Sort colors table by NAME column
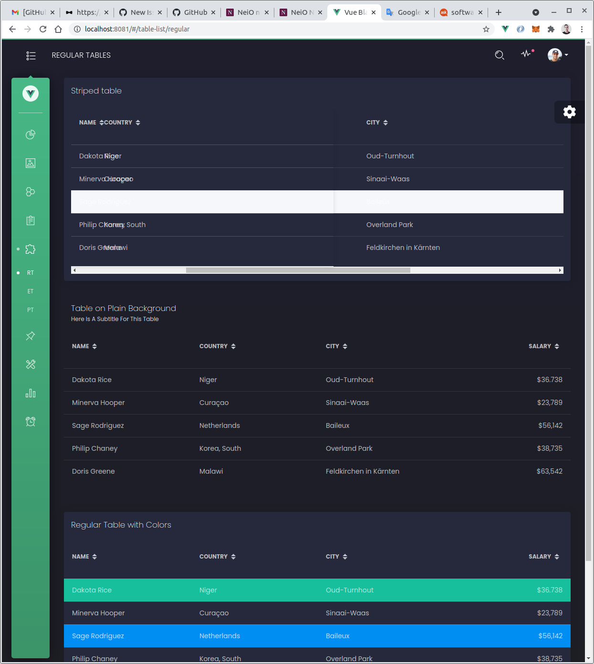Screen dimensions: 594x664 click(84, 557)
